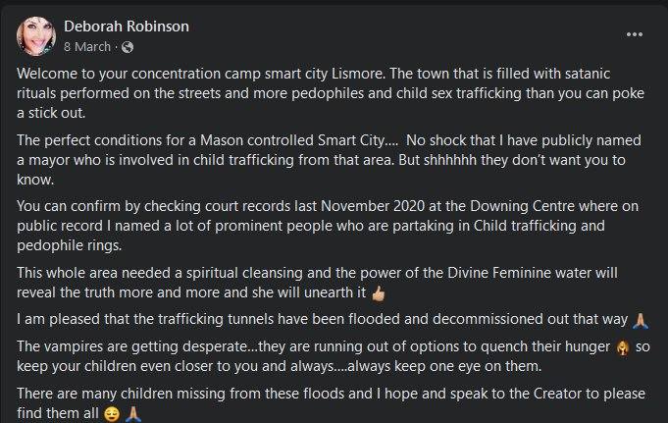The height and width of the screenshot is (423, 668).
Task: Click the globe public-audience icon
Action: click(127, 46)
